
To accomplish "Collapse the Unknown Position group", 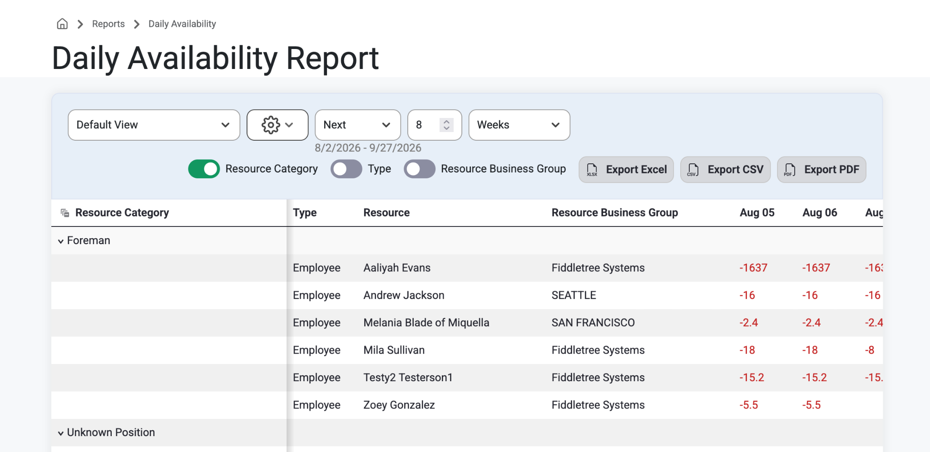I will (x=60, y=433).
